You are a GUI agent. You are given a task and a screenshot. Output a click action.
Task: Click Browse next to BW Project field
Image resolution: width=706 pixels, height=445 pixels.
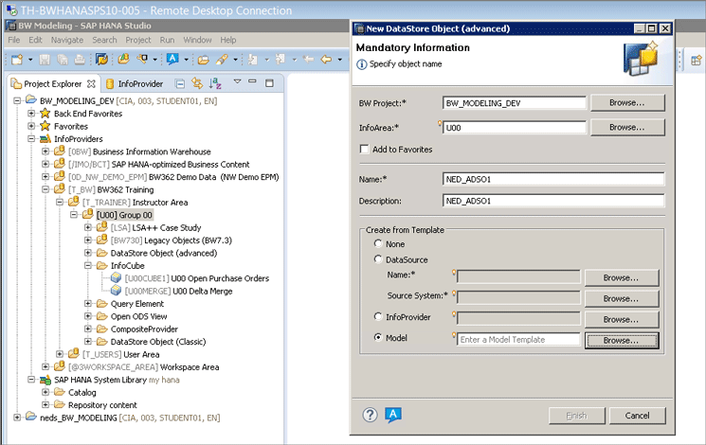(x=626, y=102)
